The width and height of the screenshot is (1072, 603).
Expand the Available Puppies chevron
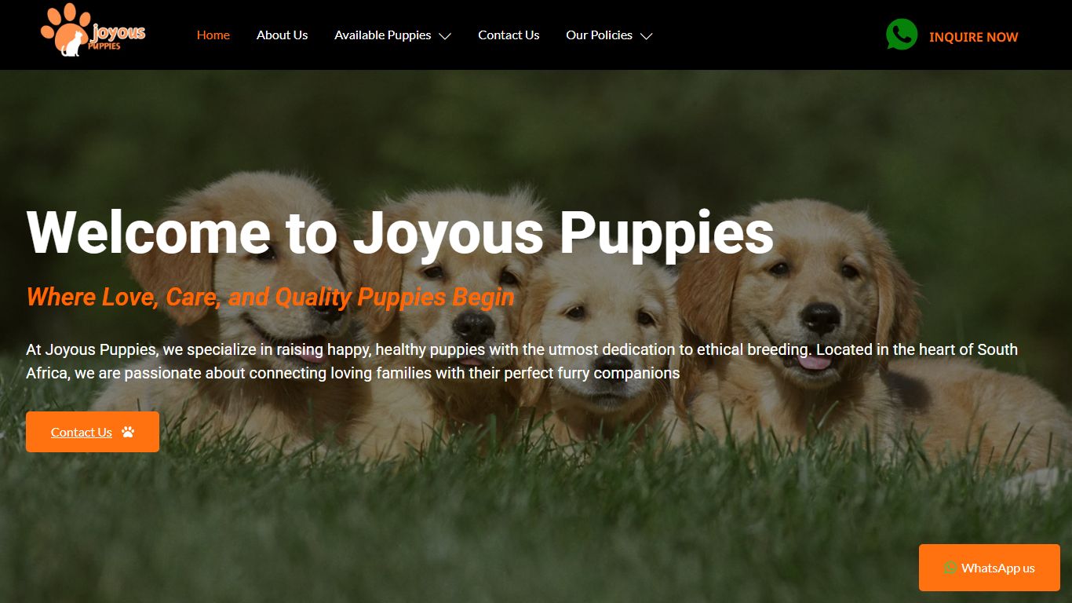point(445,36)
